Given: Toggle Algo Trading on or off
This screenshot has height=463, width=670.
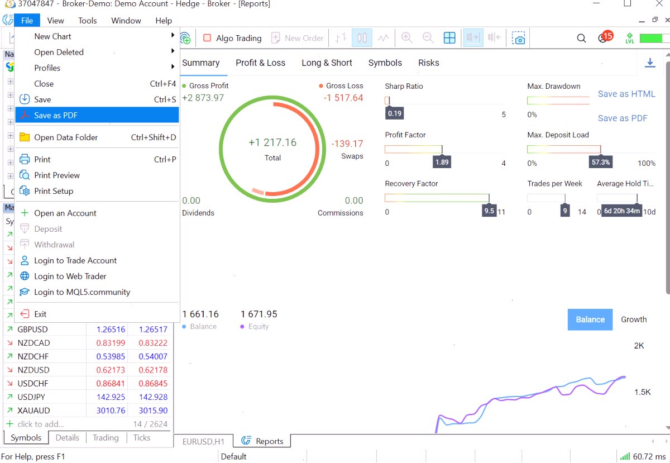Looking at the screenshot, I should coord(232,38).
